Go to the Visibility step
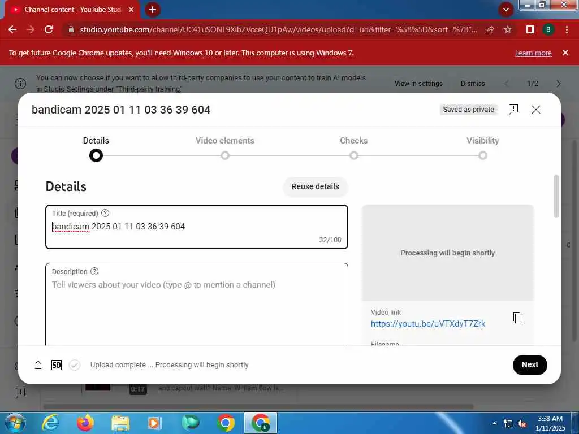579x434 pixels. 482,149
